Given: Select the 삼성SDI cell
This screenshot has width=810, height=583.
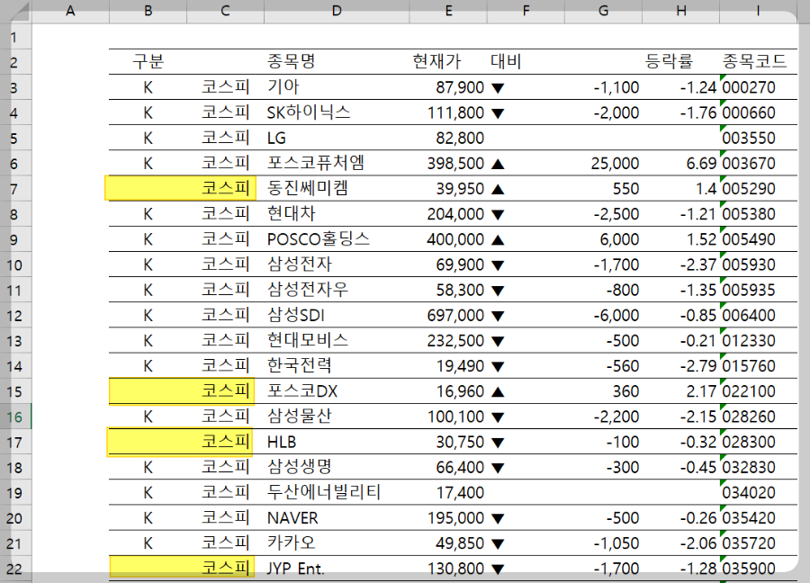Looking at the screenshot, I should click(337, 315).
